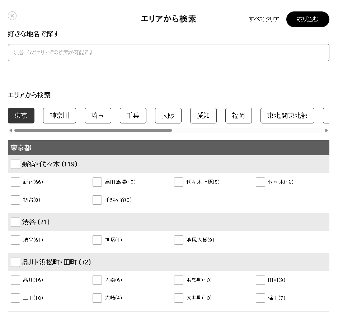Open the 大阪 area tab
The width and height of the screenshot is (338, 312).
(168, 116)
